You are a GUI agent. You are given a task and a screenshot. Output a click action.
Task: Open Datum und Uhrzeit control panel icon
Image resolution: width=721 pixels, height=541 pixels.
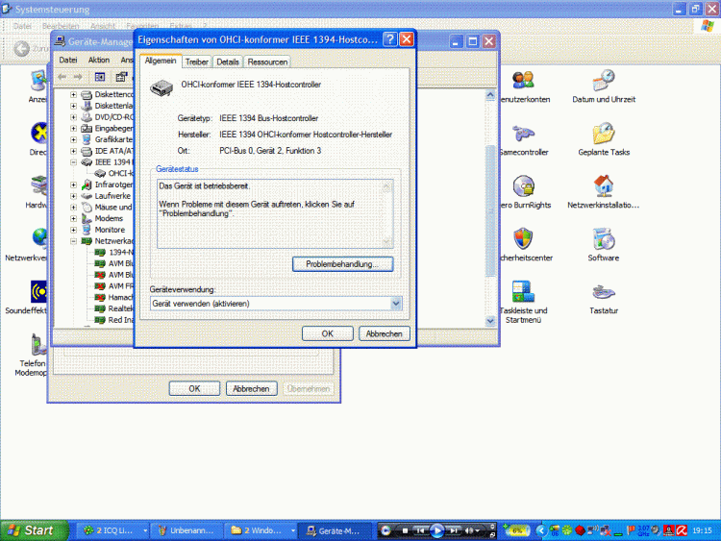click(604, 81)
